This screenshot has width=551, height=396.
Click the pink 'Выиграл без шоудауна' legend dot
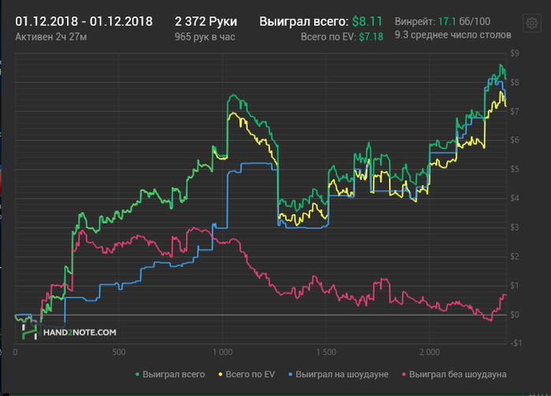pos(404,375)
